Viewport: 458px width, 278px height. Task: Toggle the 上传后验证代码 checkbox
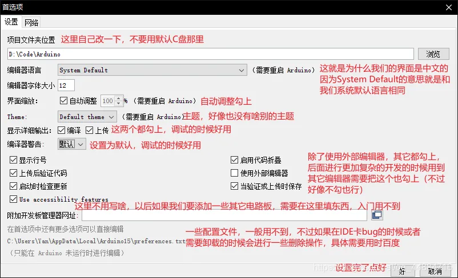[14, 173]
